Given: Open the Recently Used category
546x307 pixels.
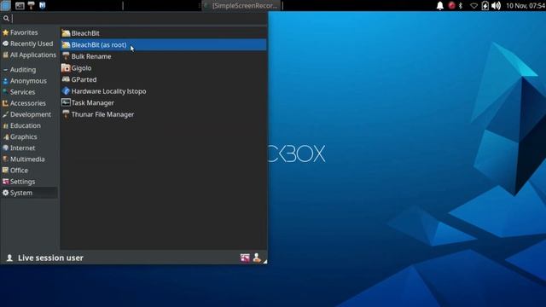Looking at the screenshot, I should click(29, 43).
